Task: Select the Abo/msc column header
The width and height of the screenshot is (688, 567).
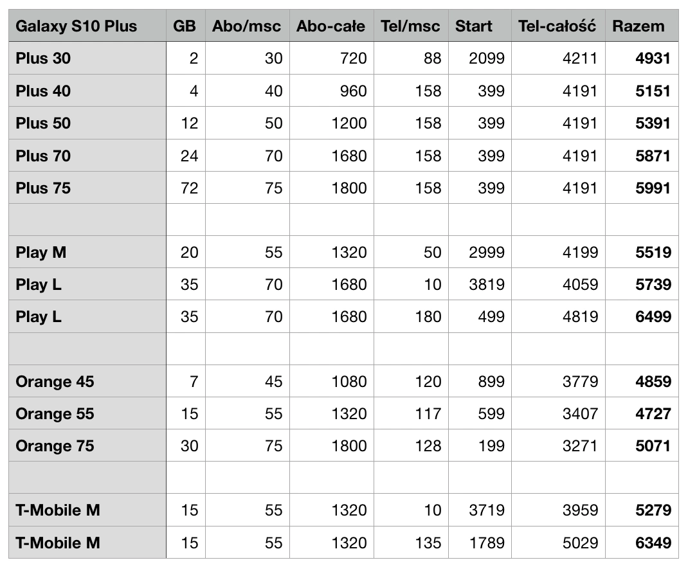Action: [248, 26]
